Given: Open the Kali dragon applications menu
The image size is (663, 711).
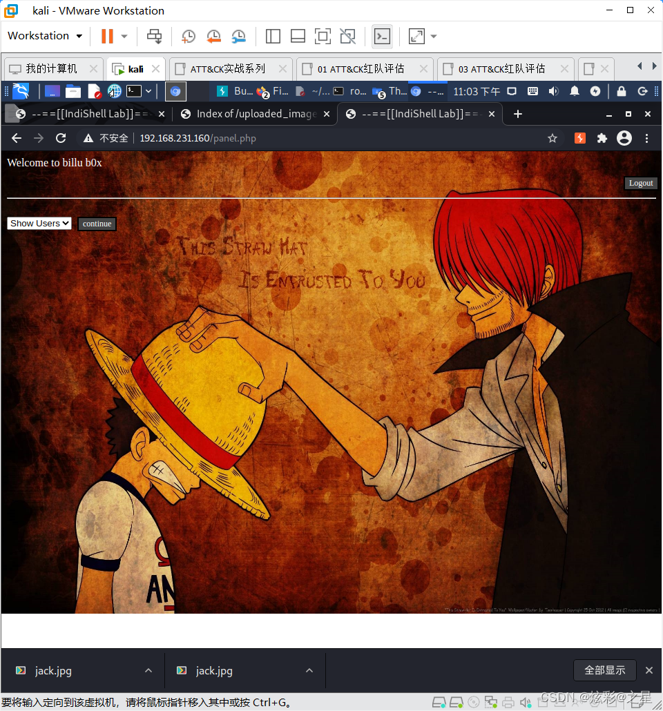Looking at the screenshot, I should (x=21, y=91).
